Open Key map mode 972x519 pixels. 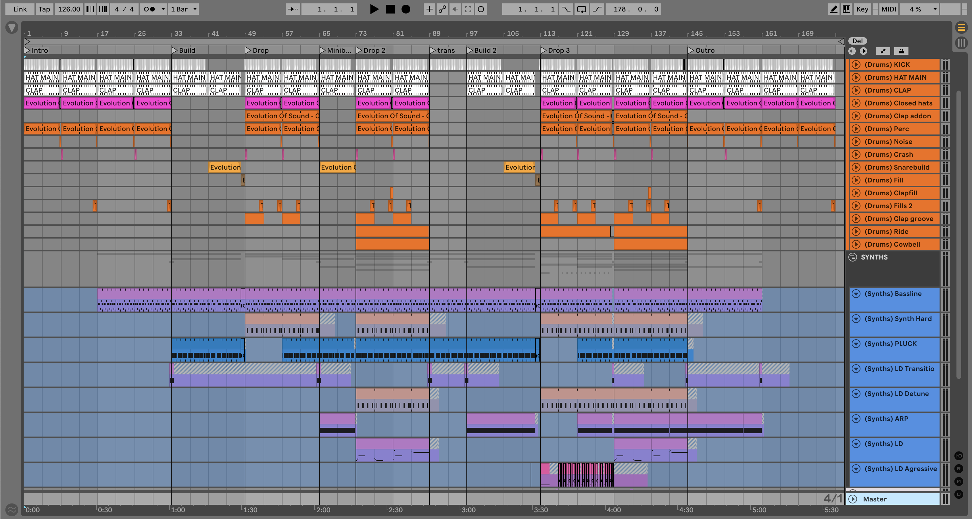tap(862, 9)
